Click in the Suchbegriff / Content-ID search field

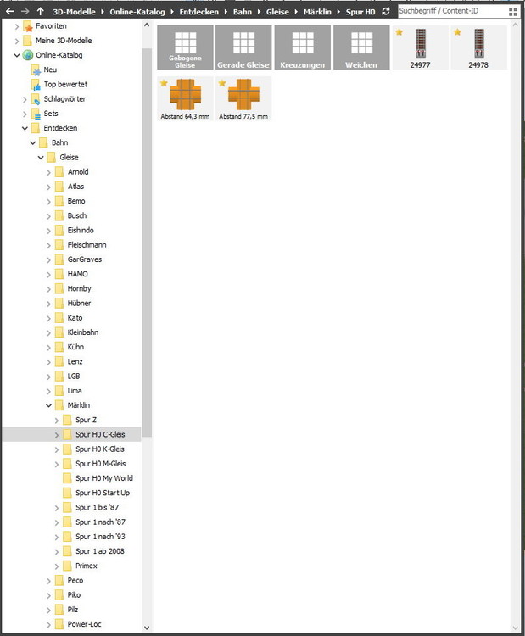coord(452,11)
